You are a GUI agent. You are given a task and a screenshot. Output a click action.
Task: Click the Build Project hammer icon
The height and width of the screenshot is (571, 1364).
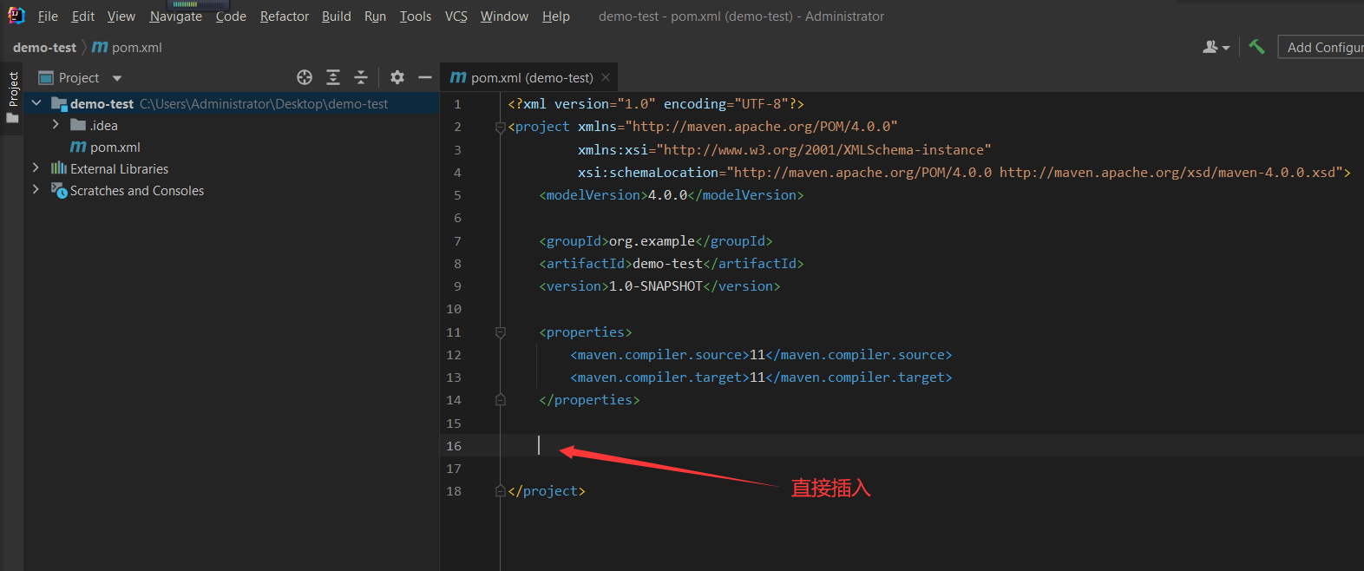[1256, 47]
